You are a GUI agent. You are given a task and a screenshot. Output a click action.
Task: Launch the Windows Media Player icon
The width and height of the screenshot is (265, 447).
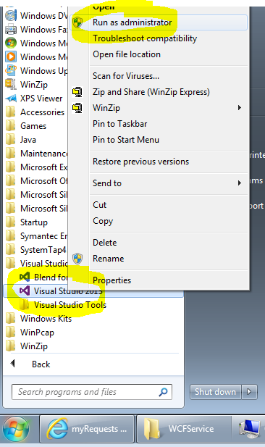coord(11,57)
